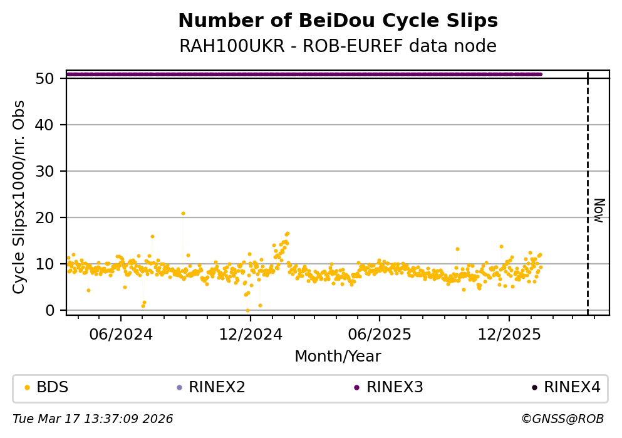Click the RINEX2 legend dot
This screenshot has width=622, height=438.
pos(179,387)
